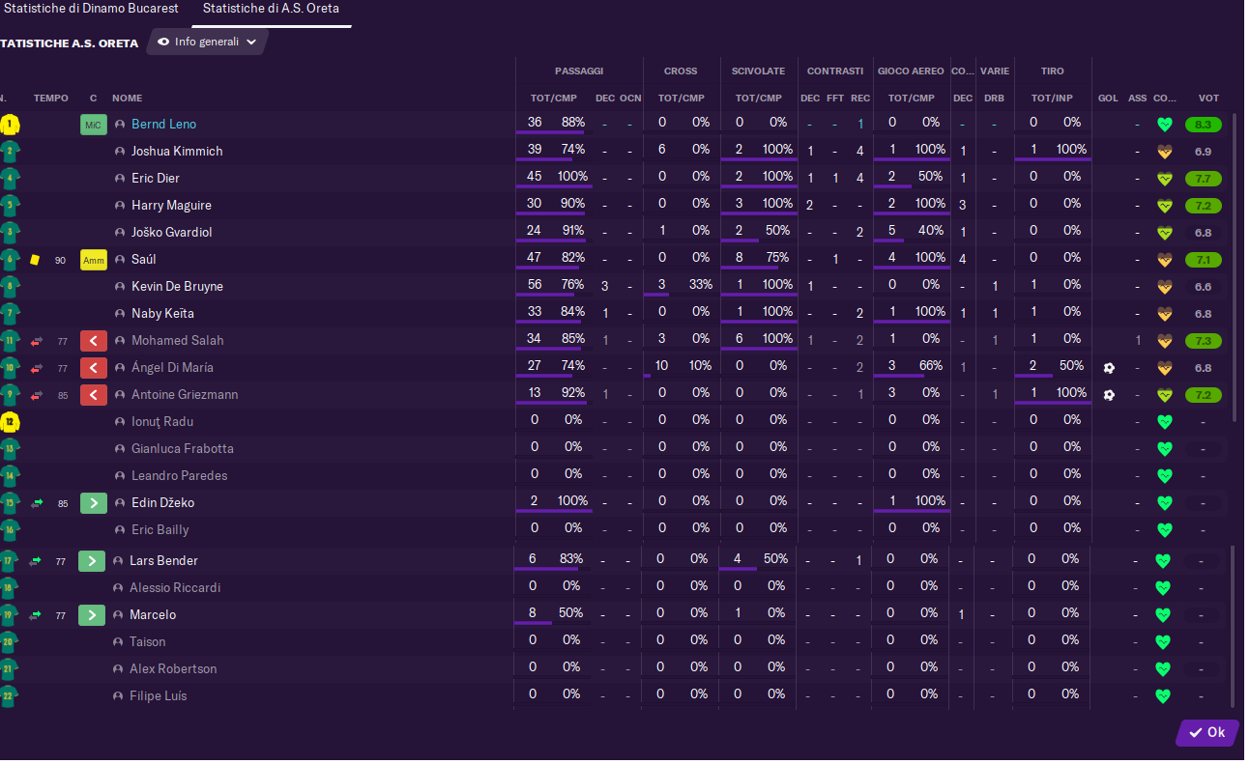Open Eric Dier's player profile
Viewport: 1250px width, 764px height.
point(156,178)
